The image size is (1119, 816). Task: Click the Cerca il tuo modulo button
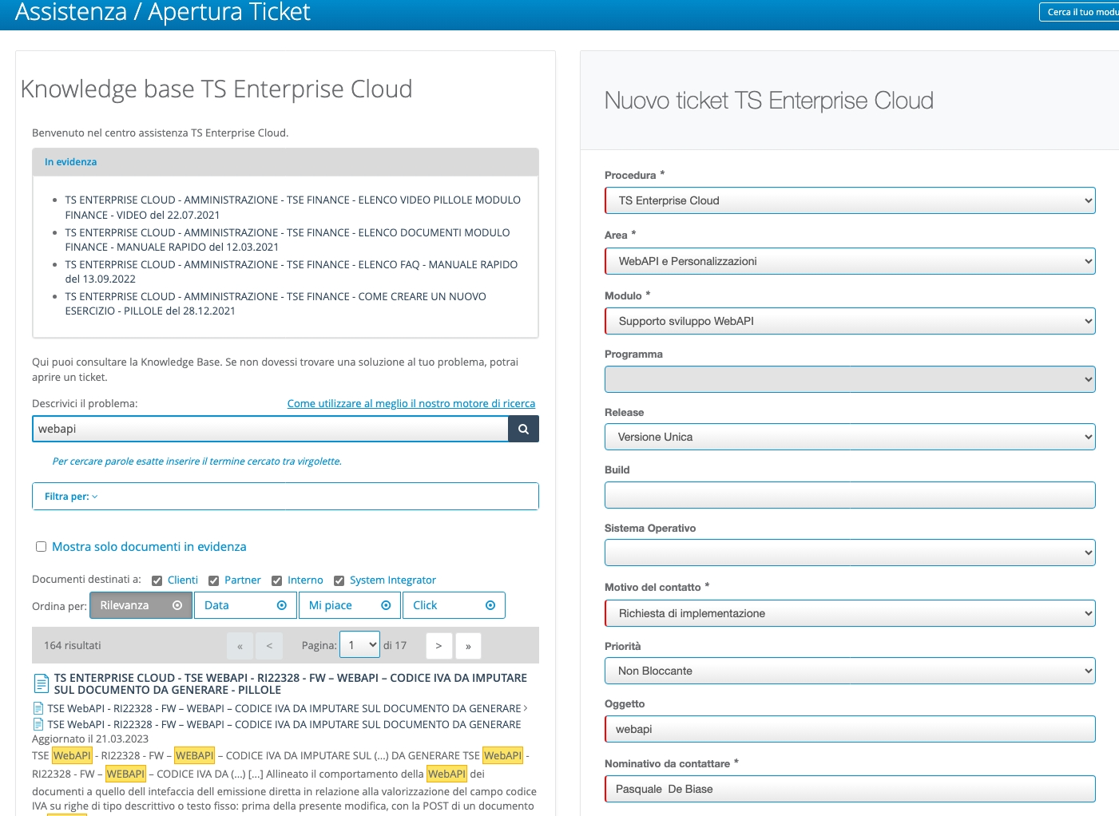[x=1081, y=12]
